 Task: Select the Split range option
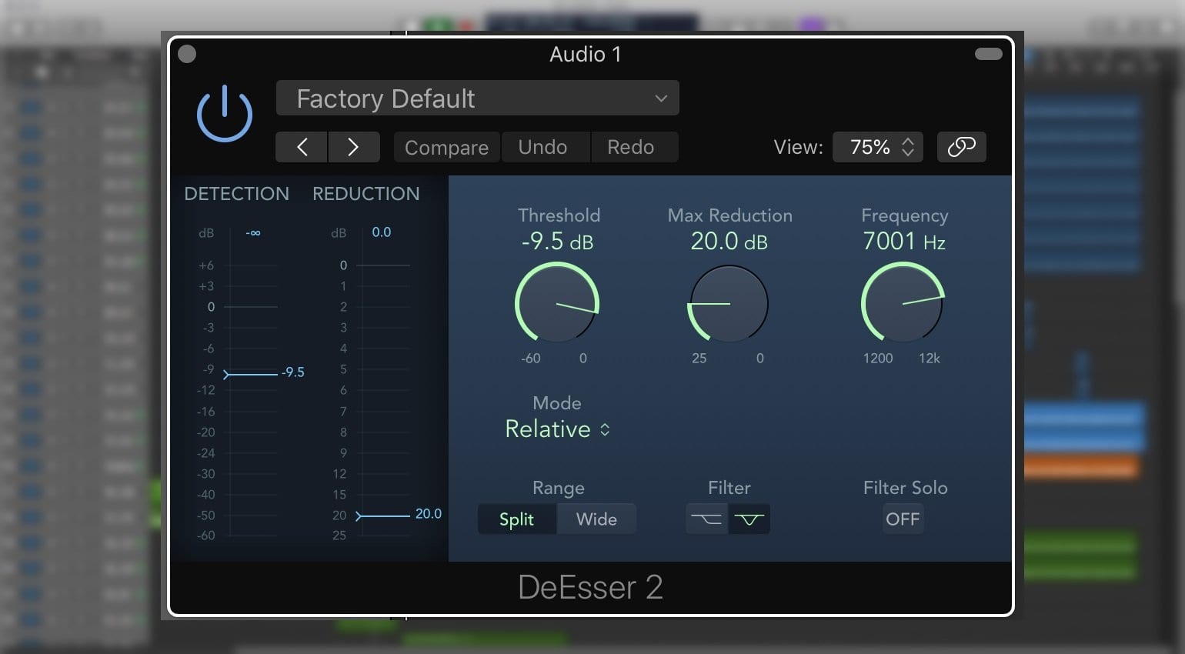click(x=516, y=519)
